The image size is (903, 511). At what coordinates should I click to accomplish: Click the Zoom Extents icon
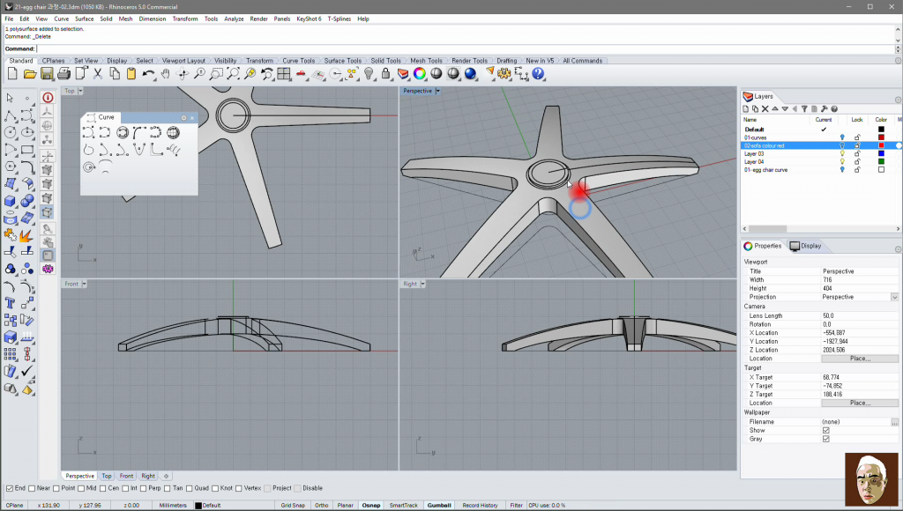[233, 74]
